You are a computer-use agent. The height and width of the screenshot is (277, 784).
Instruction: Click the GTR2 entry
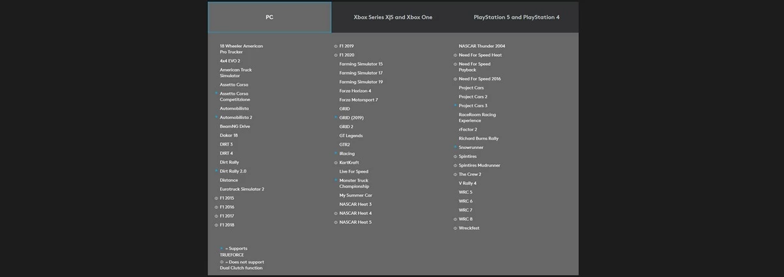pyautogui.click(x=344, y=144)
